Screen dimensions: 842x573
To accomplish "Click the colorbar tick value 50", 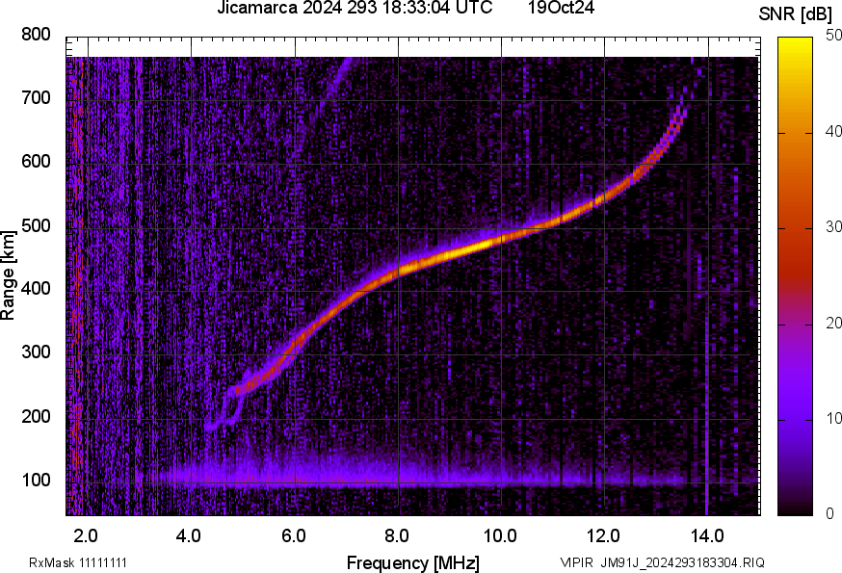I will [833, 36].
